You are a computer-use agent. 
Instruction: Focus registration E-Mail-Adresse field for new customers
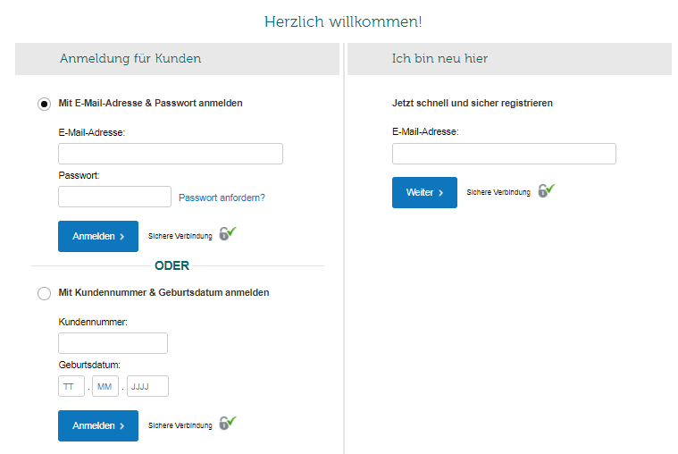pyautogui.click(x=504, y=154)
